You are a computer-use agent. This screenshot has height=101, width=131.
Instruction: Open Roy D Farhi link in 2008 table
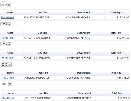coord(8,38)
